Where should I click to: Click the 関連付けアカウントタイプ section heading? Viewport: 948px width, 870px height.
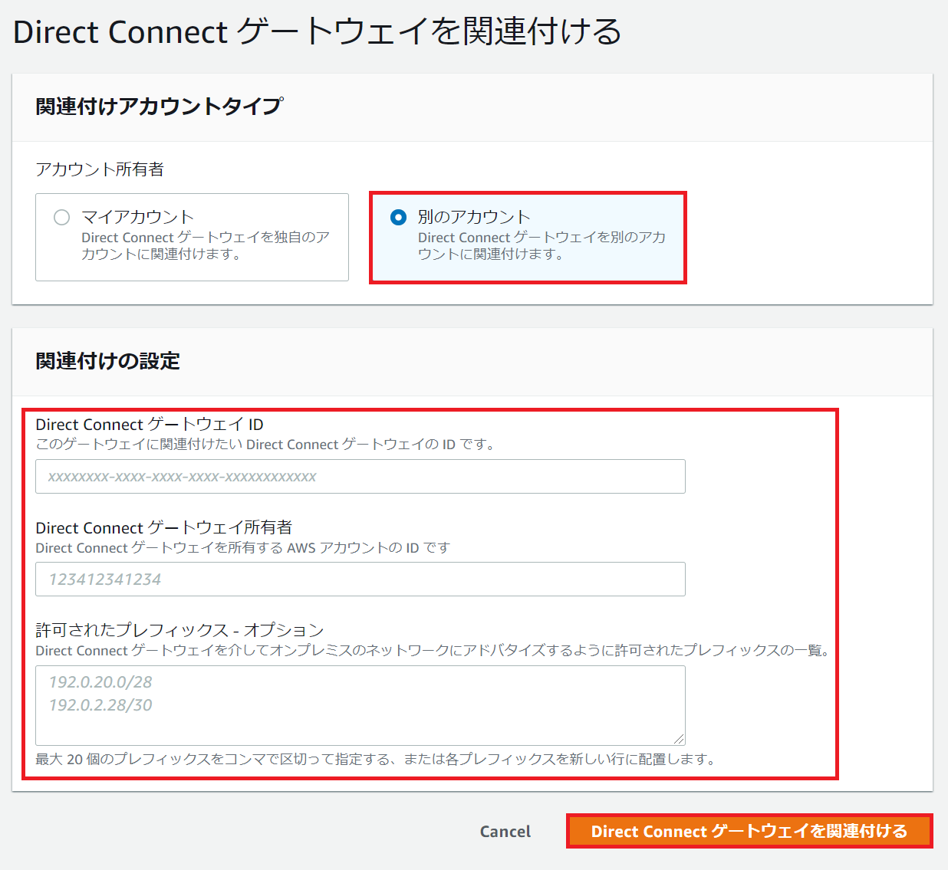click(160, 106)
